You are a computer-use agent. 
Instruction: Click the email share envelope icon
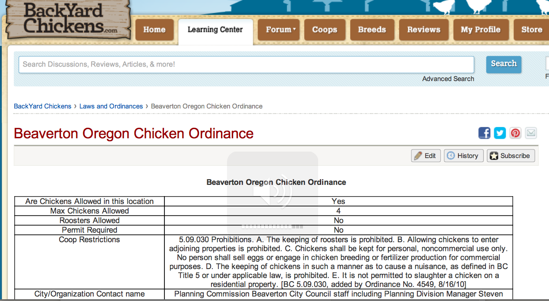(531, 133)
